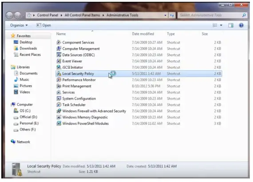Click the search magnifier icon

coord(244,15)
